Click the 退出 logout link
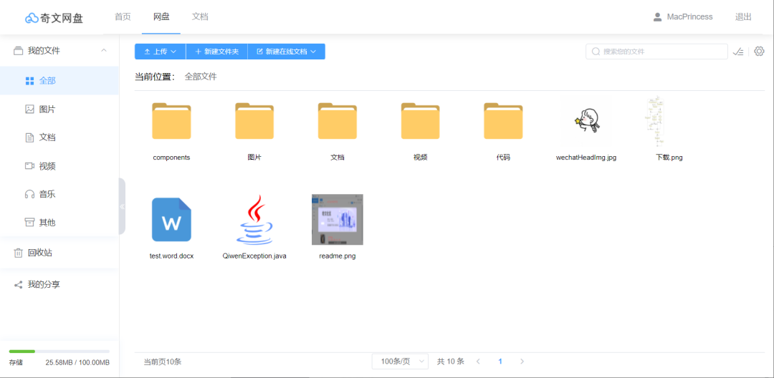 point(743,16)
